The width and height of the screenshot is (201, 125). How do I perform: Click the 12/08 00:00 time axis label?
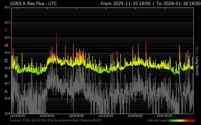(76, 116)
